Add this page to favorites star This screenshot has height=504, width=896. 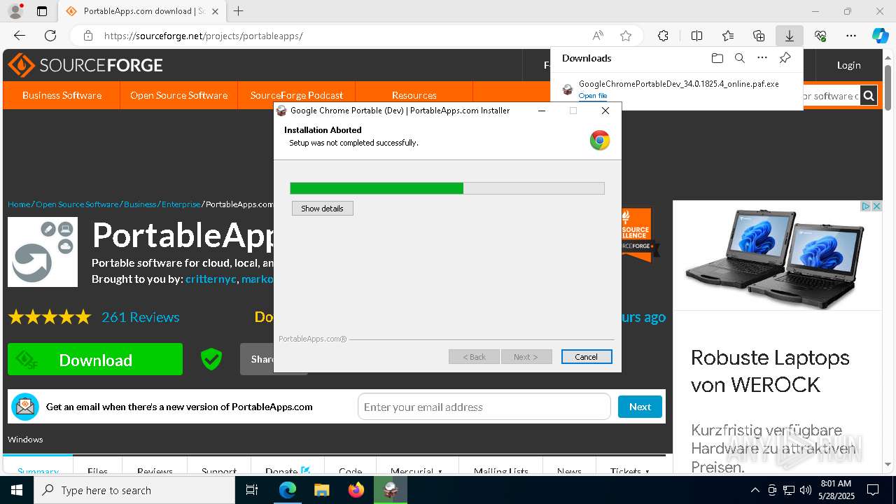626,36
